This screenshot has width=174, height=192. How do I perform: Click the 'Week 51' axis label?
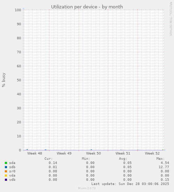click(x=123, y=153)
